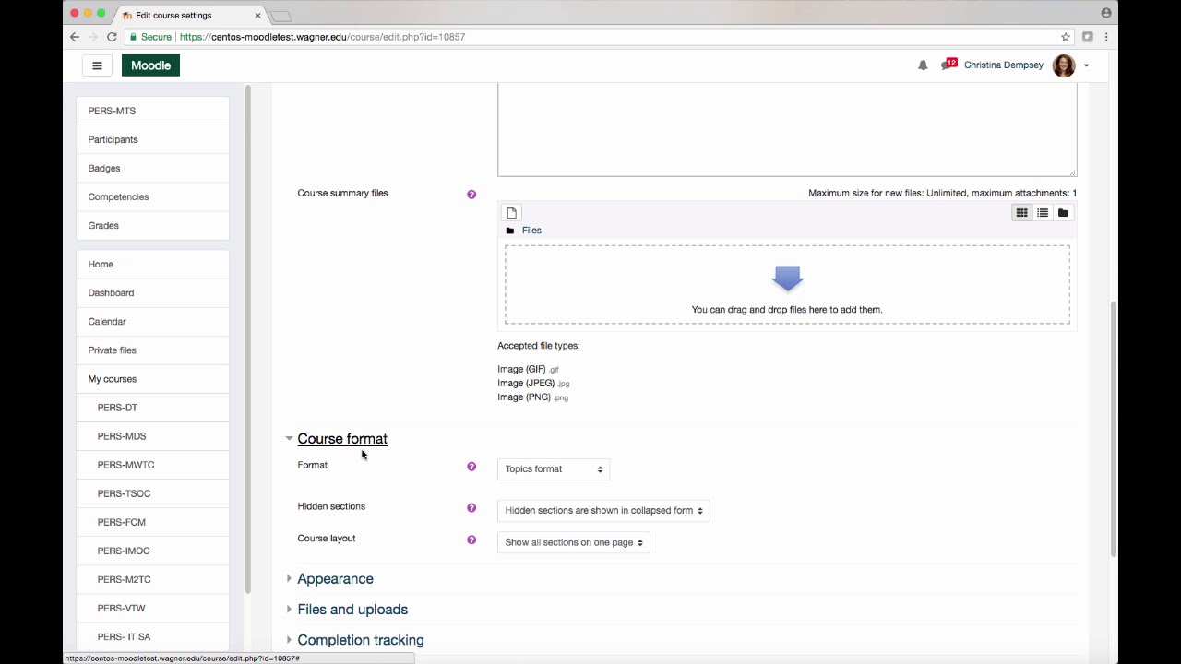Viewport: 1181px width, 664px height.
Task: Open Badges in the sidebar
Action: (x=152, y=168)
